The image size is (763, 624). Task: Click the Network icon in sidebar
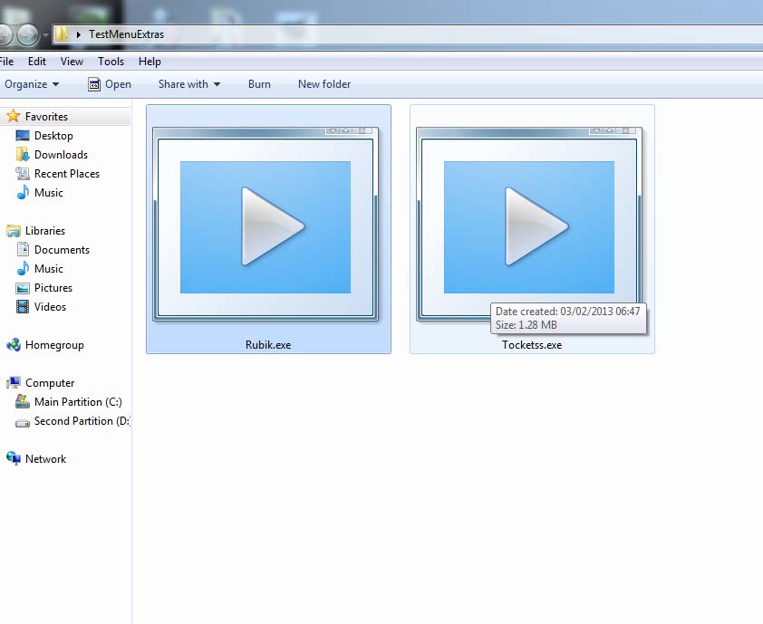[13, 459]
